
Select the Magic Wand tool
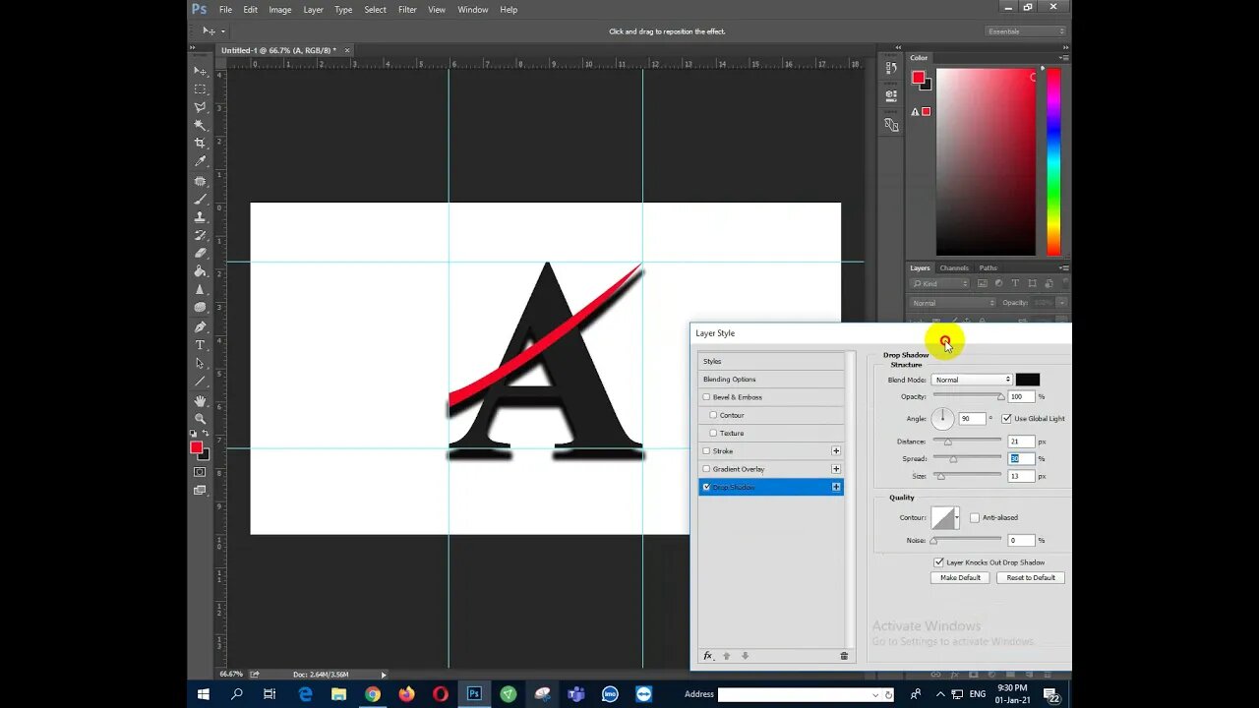[x=201, y=126]
